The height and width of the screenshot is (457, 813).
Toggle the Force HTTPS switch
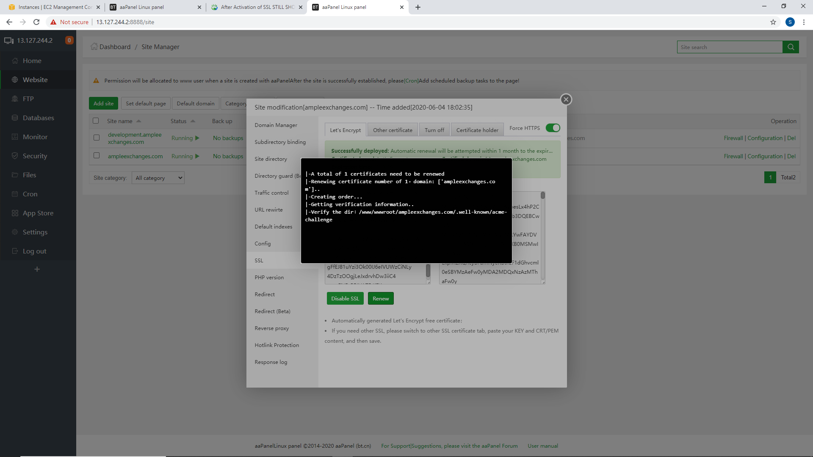point(553,128)
